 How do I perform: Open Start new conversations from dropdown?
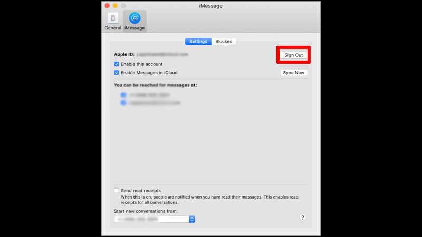[155, 219]
